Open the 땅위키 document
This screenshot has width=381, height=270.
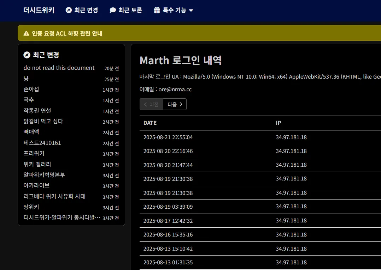pyautogui.click(x=31, y=207)
